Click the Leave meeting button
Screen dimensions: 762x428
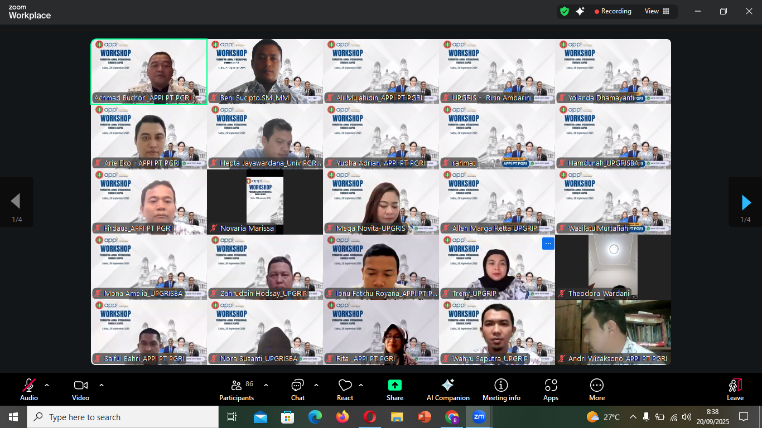(735, 390)
